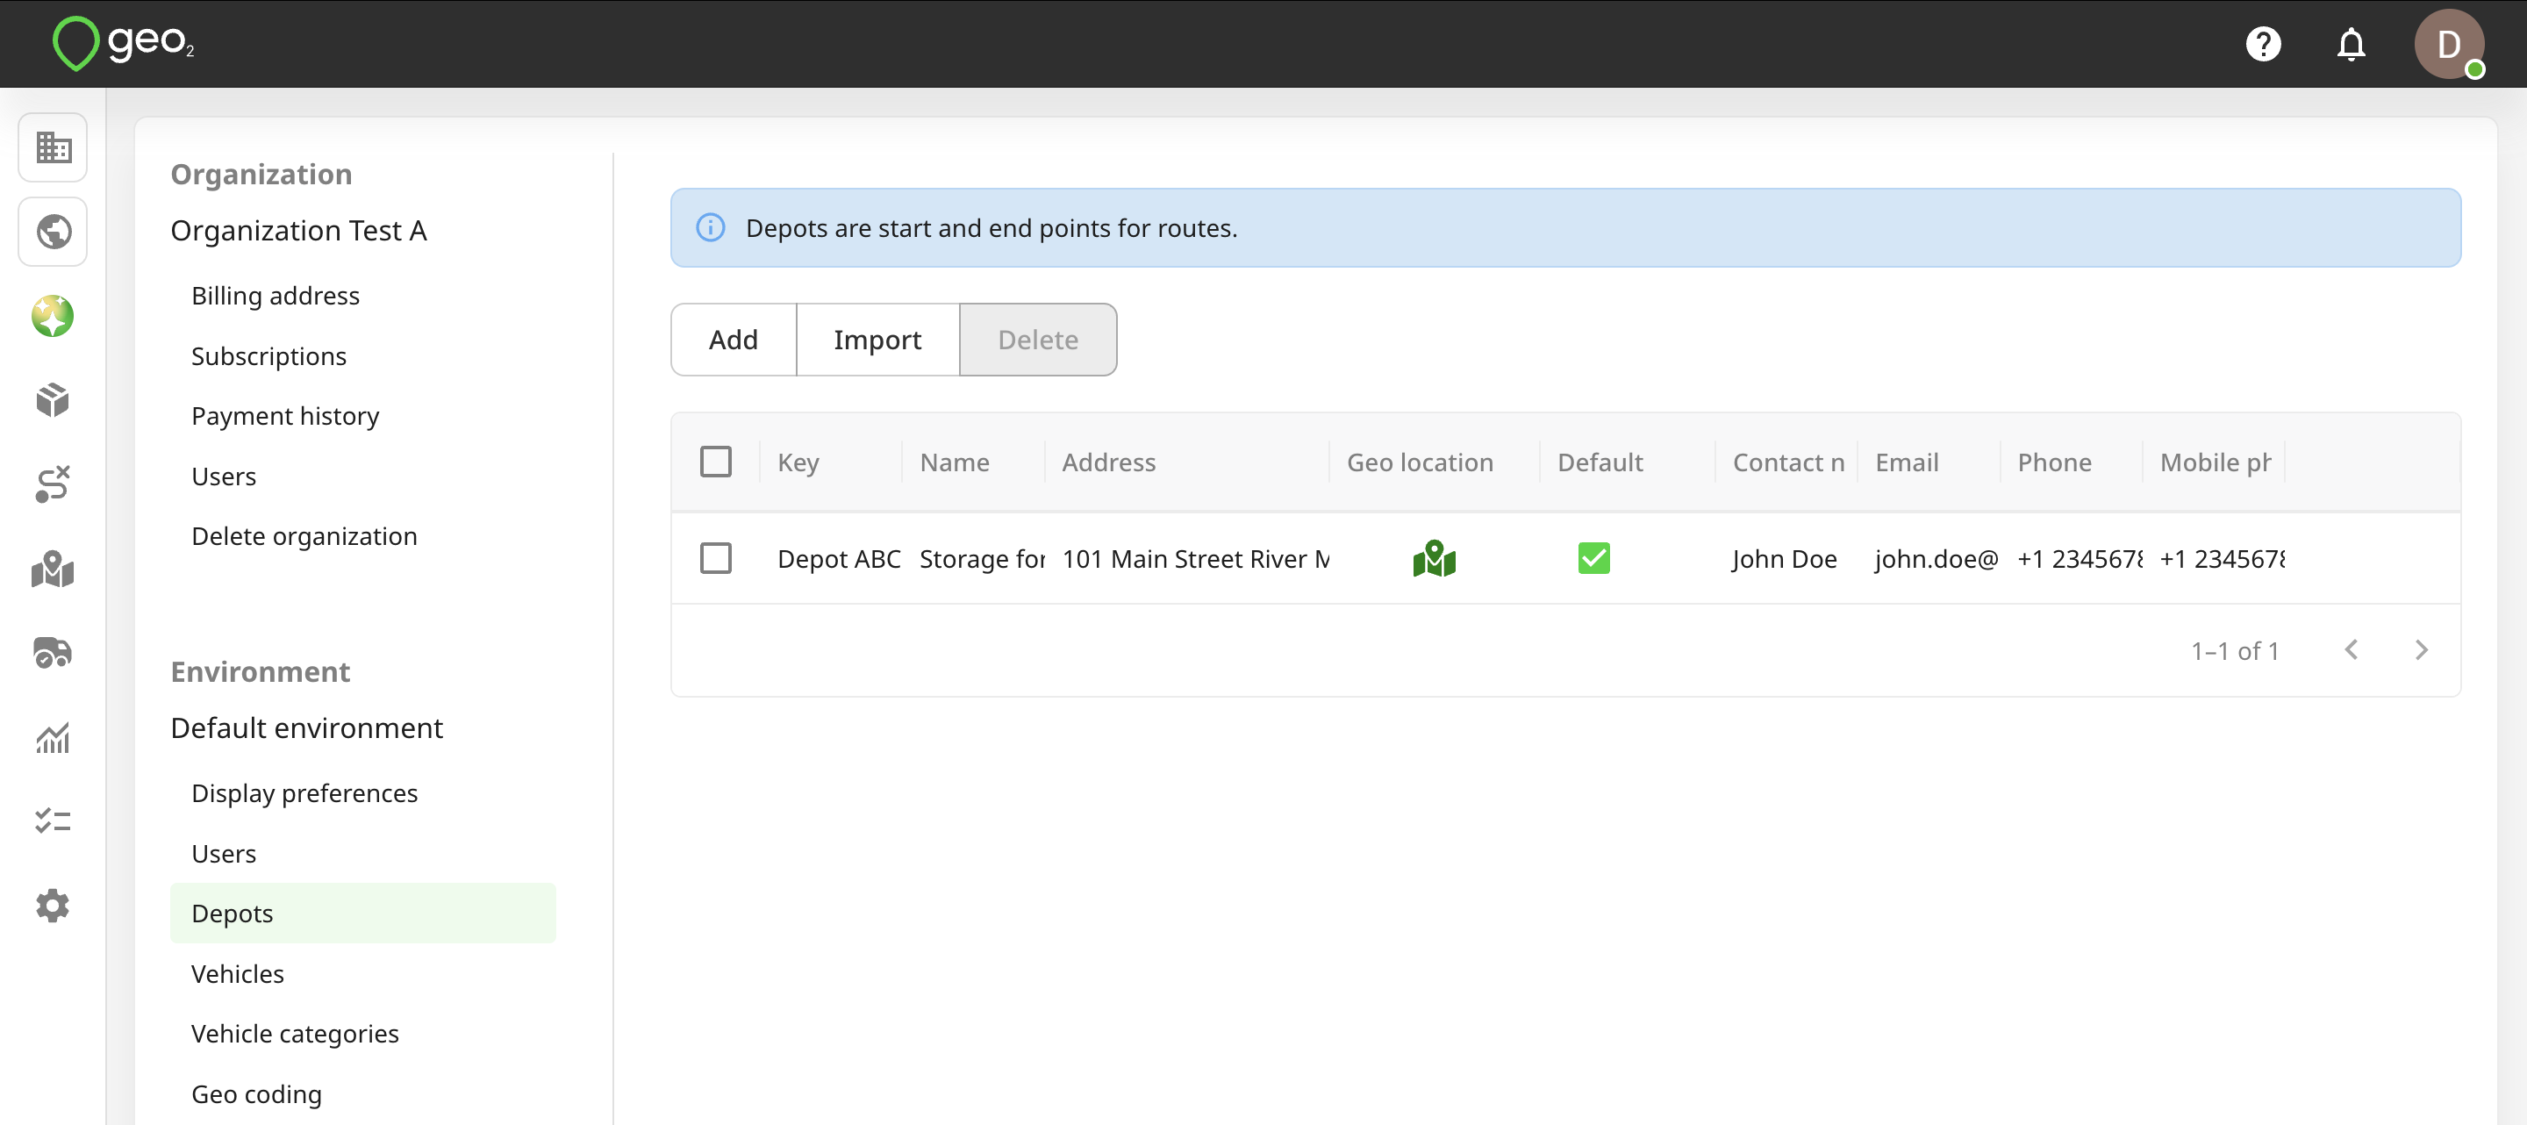
Task: Click the help question mark icon
Action: click(2263, 44)
